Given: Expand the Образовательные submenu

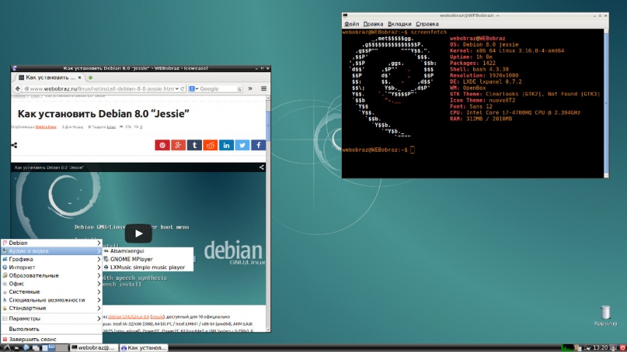Looking at the screenshot, I should pos(51,275).
